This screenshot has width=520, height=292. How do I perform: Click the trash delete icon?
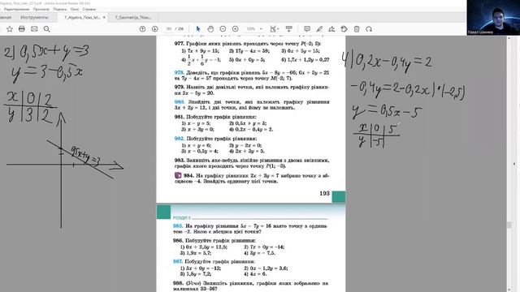point(357,29)
